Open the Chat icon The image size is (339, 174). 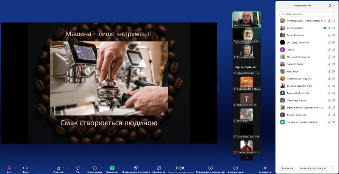pyautogui.click(x=78, y=168)
